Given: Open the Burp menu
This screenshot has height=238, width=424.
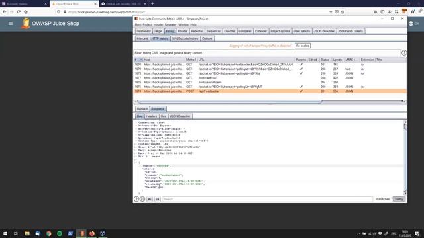Looking at the screenshot, I should point(138,25).
